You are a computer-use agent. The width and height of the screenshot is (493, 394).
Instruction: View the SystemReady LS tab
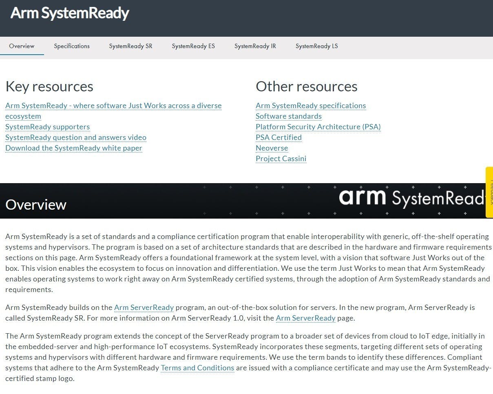coord(317,46)
